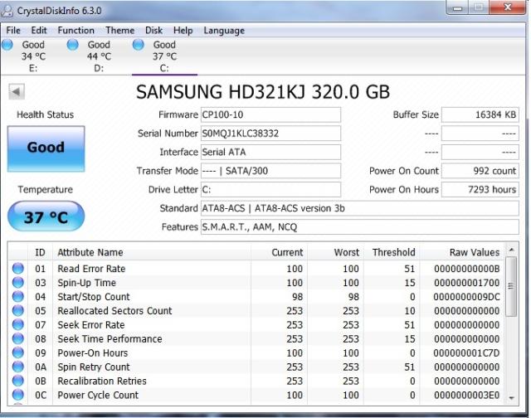Click the Interface field Serial ATA
Viewport: 531px width, 418px height.
click(x=270, y=152)
